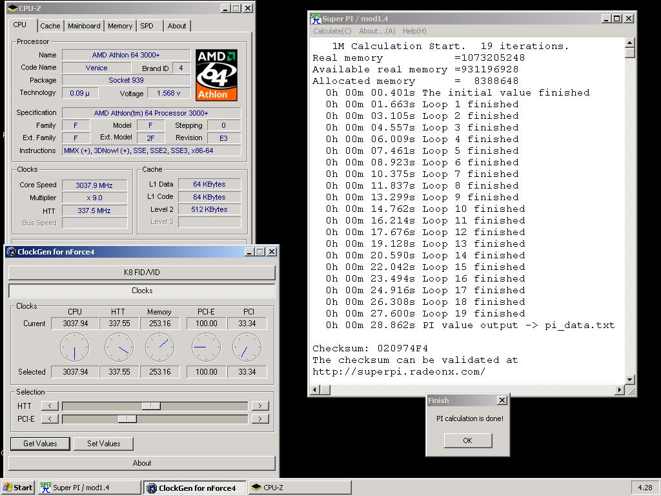
Task: Switch to the Cache tab in CPU-Z
Action: (x=50, y=26)
